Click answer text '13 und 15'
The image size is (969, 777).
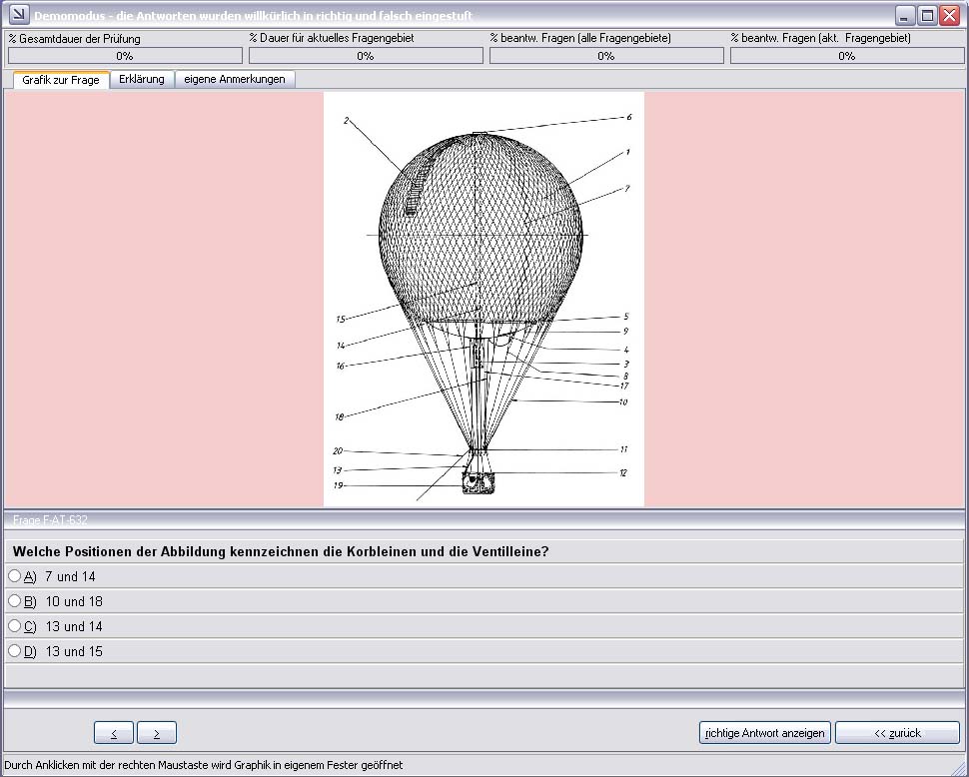tap(74, 651)
